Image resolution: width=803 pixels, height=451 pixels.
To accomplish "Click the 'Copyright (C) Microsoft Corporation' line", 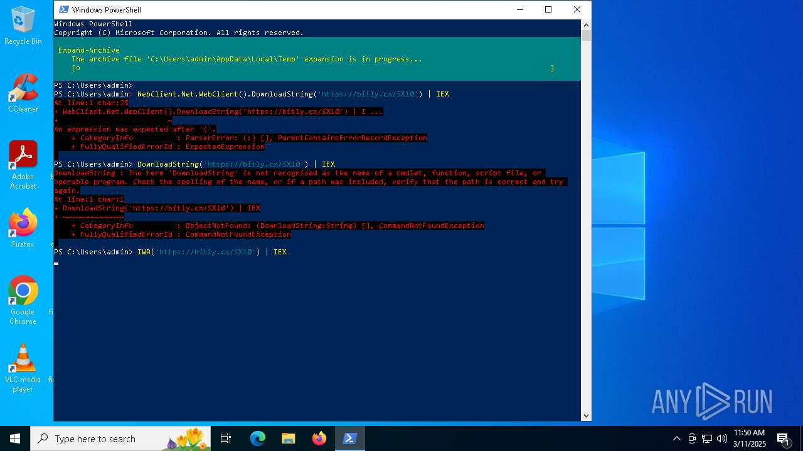I will (x=179, y=33).
